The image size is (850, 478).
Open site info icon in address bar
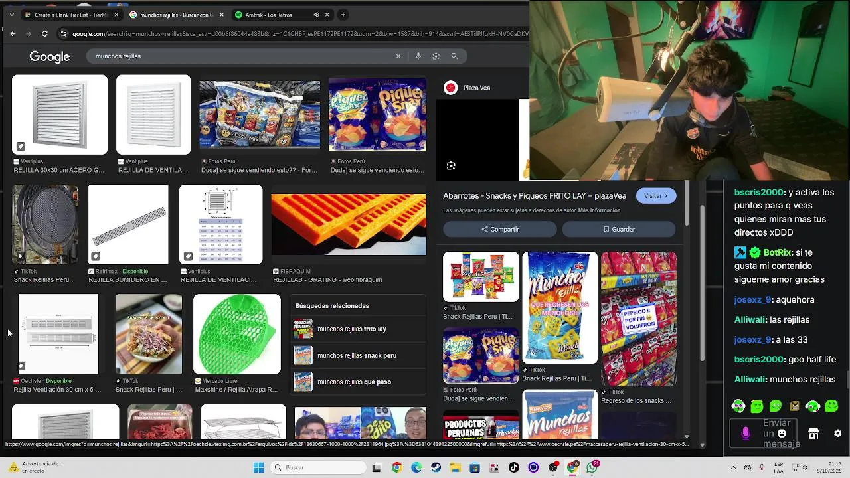tap(63, 34)
